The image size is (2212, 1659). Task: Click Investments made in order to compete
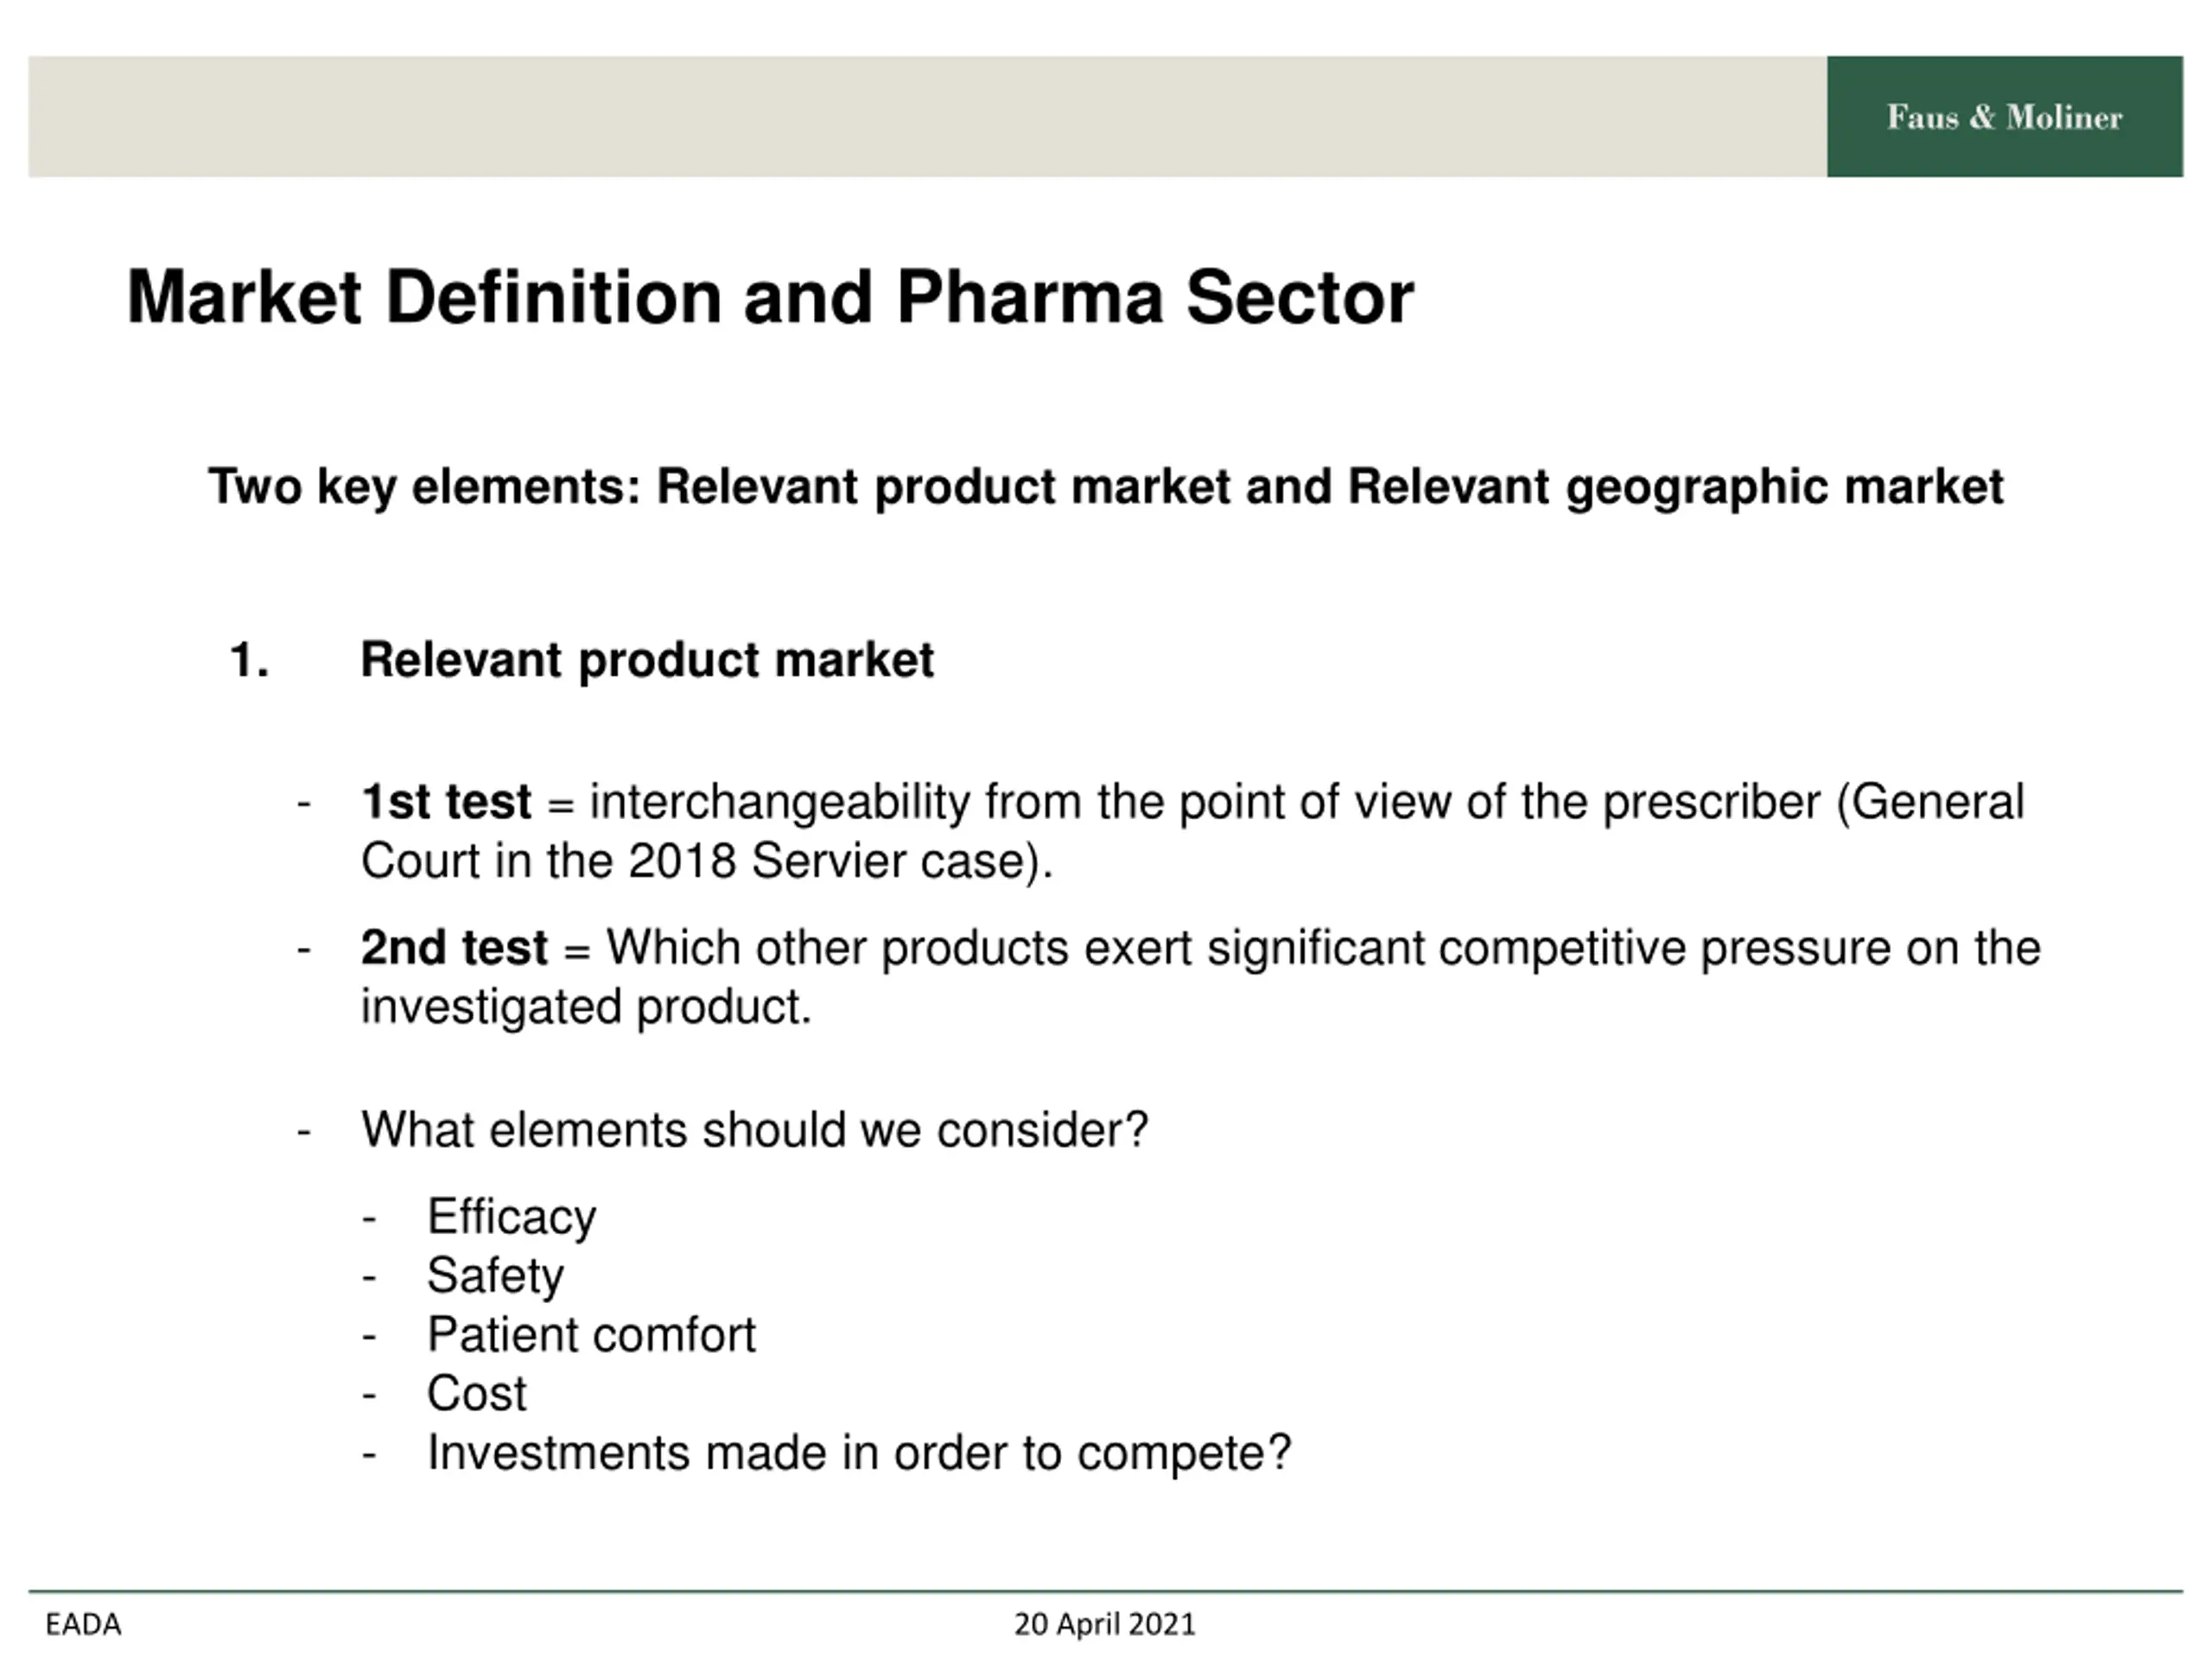click(x=859, y=1453)
